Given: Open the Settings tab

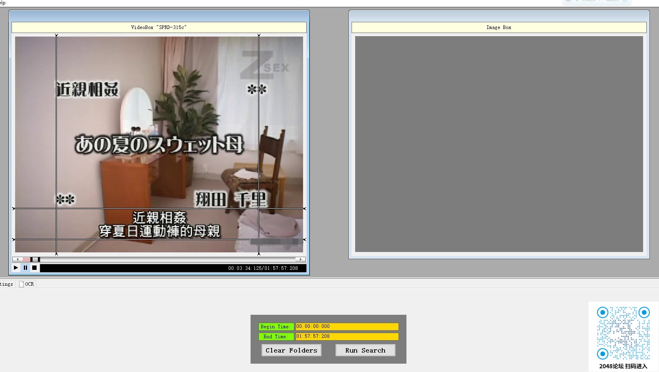Looking at the screenshot, I should click(7, 284).
